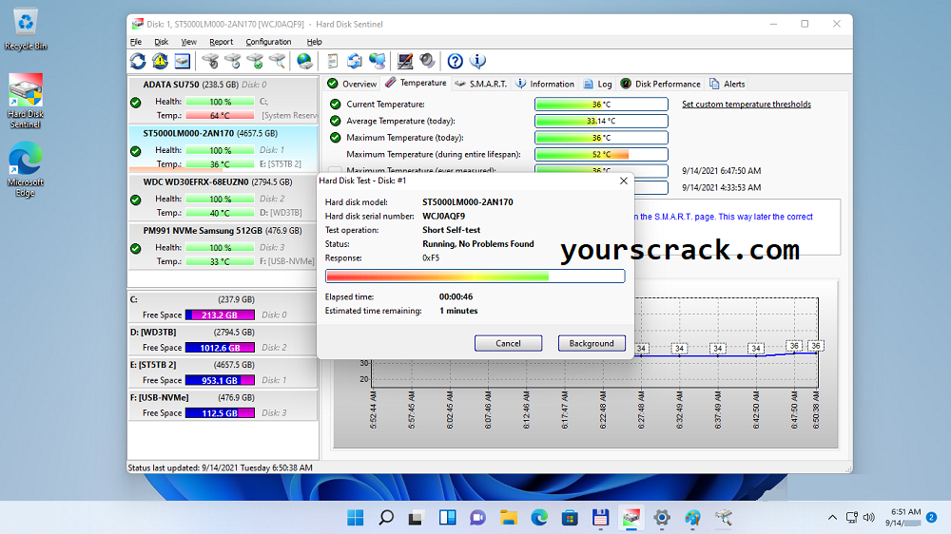Select ADATA SU750 disk in the list

pyautogui.click(x=223, y=101)
